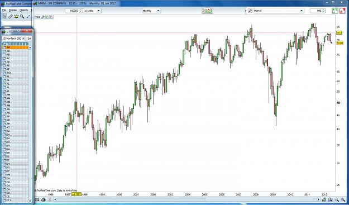Select the blue trend line tool
The image size is (349, 205).
point(28,16)
